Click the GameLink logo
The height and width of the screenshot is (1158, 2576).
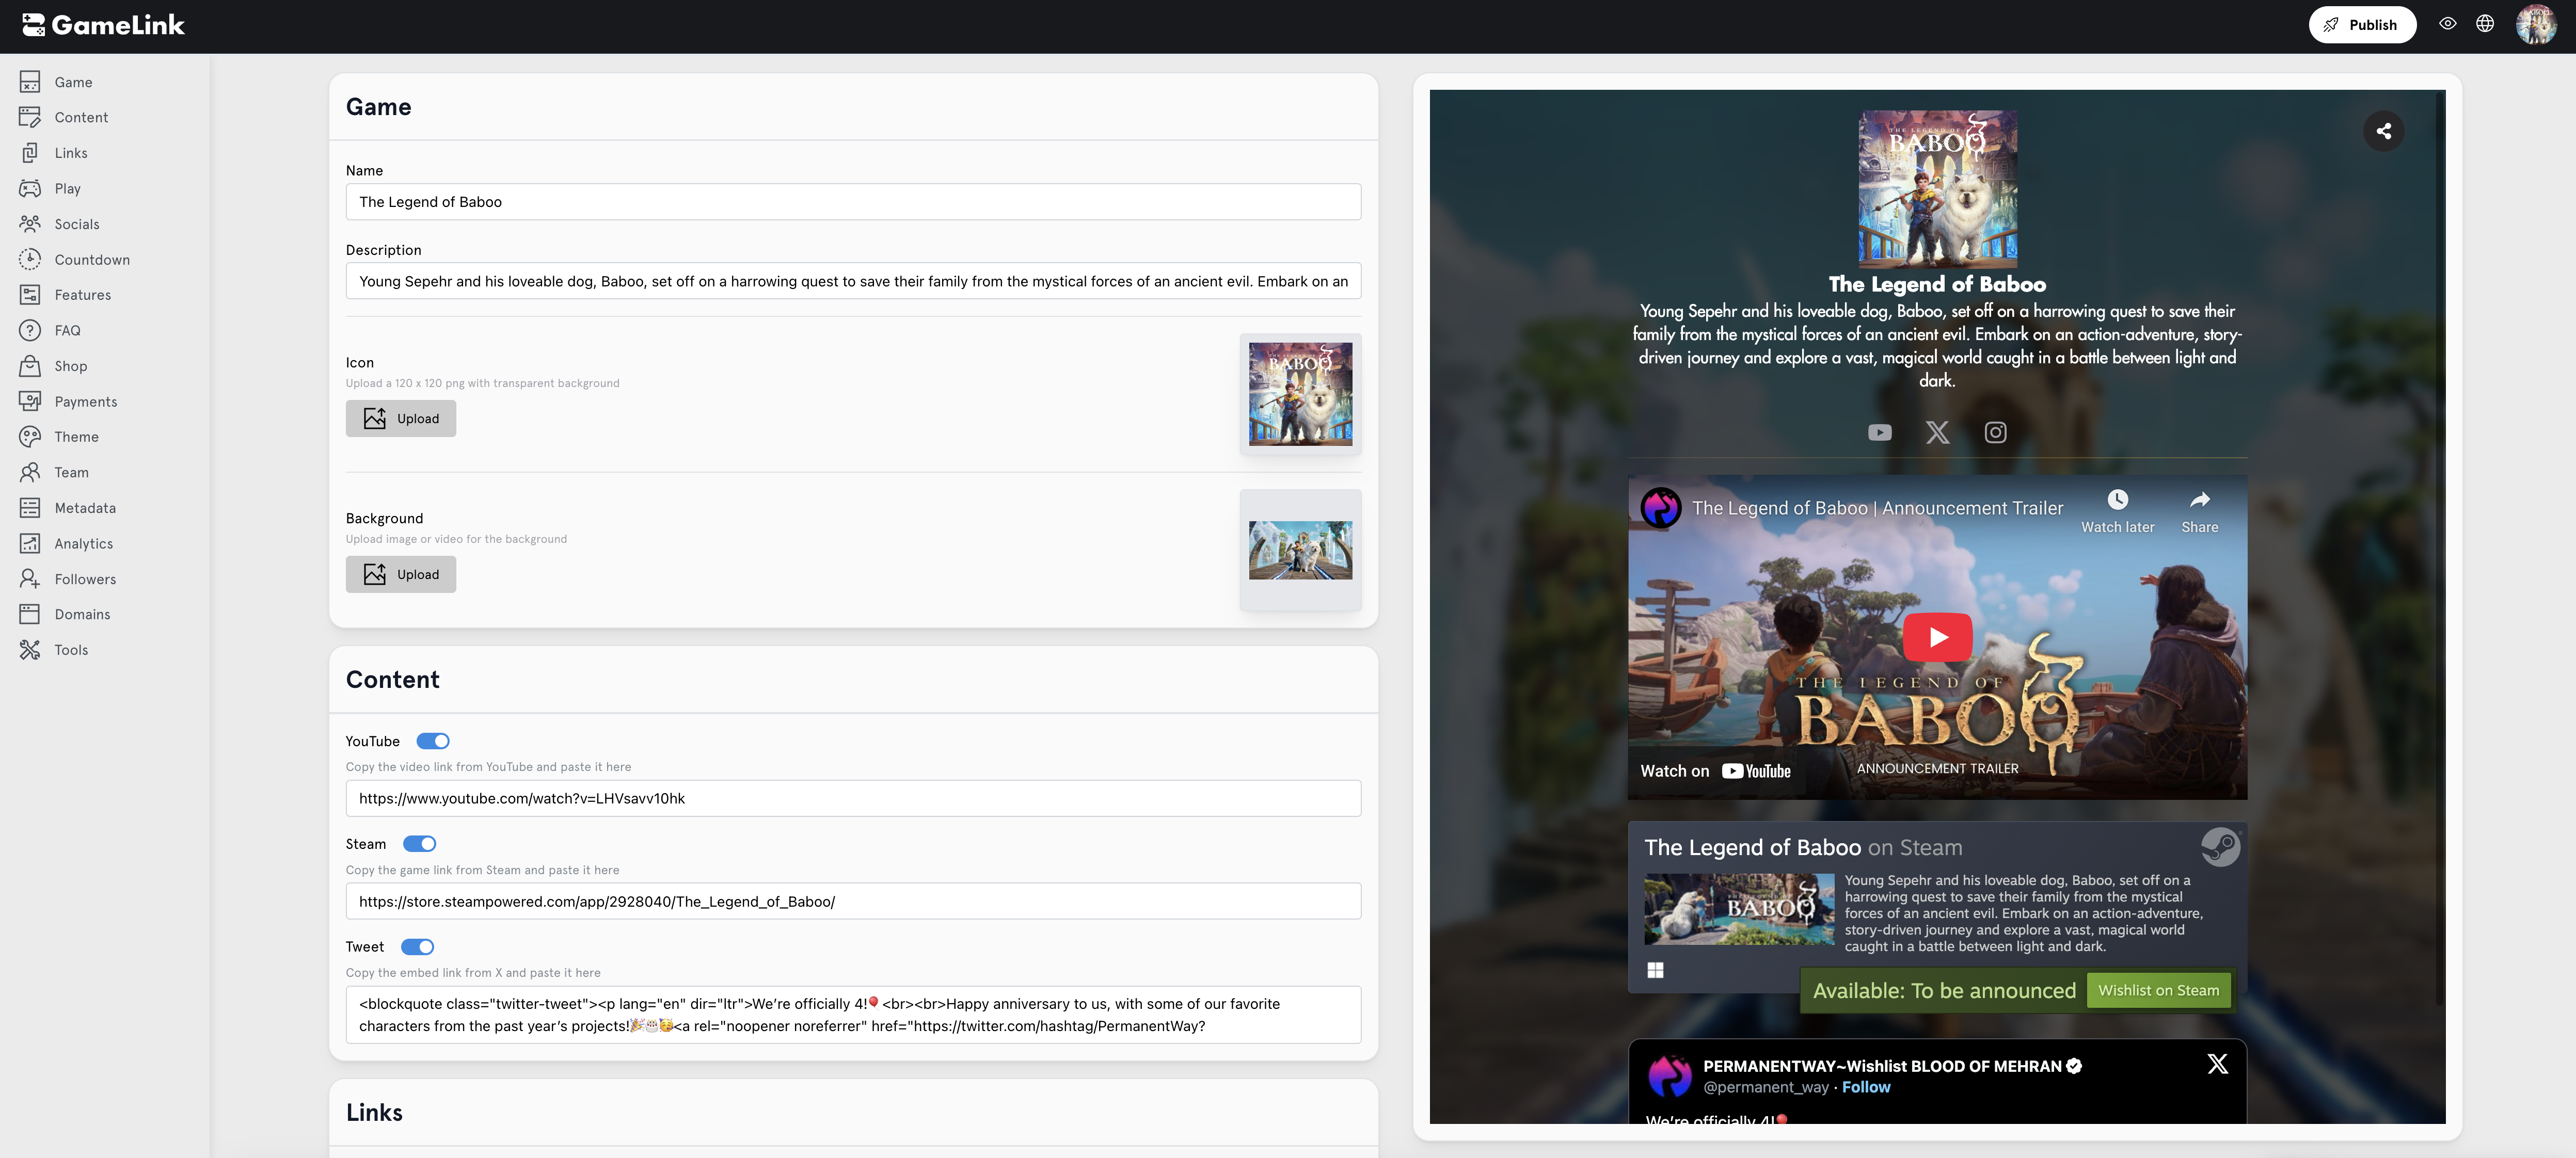pos(103,25)
